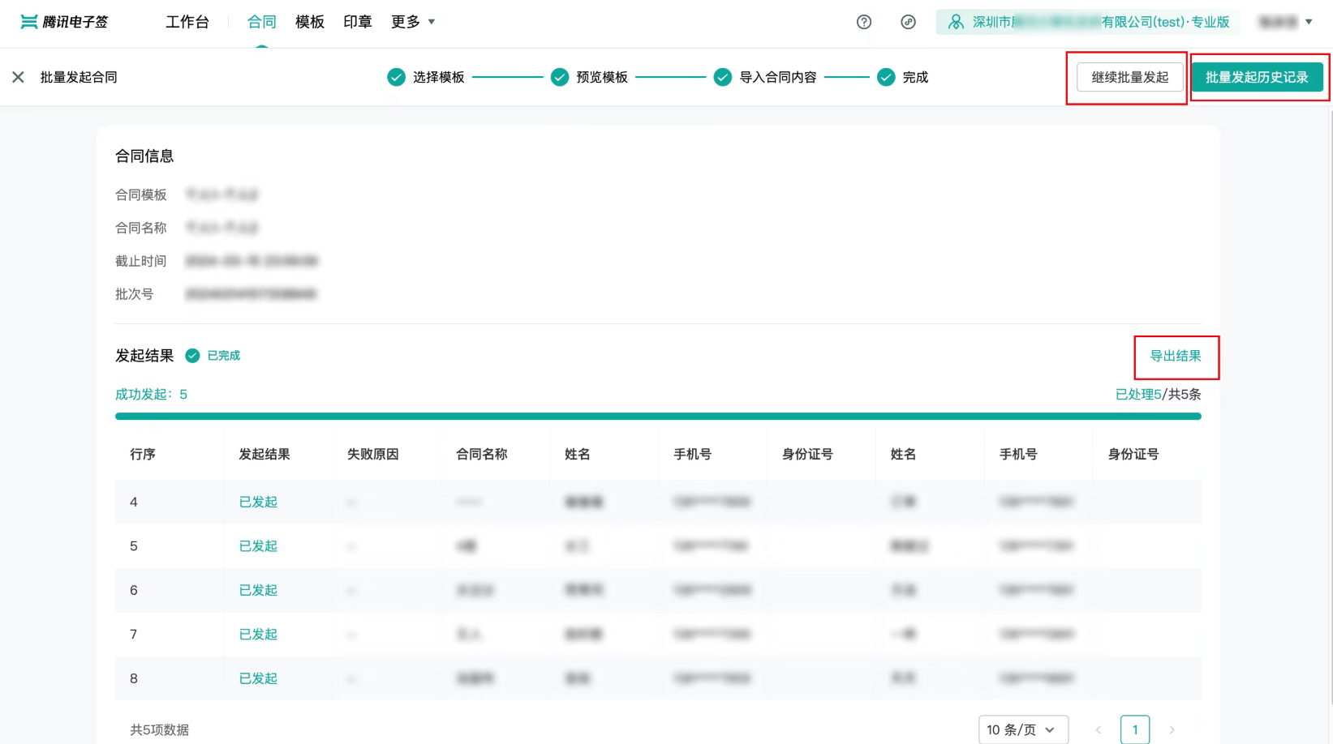Click the company user avatar icon

tap(957, 22)
